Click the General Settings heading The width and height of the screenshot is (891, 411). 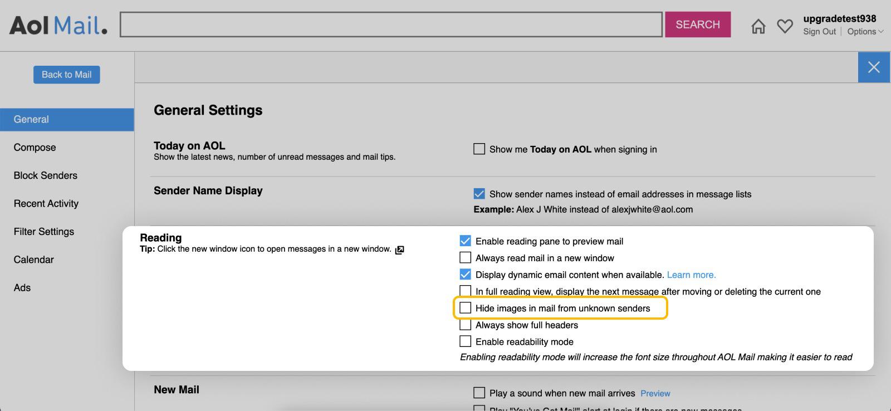208,110
